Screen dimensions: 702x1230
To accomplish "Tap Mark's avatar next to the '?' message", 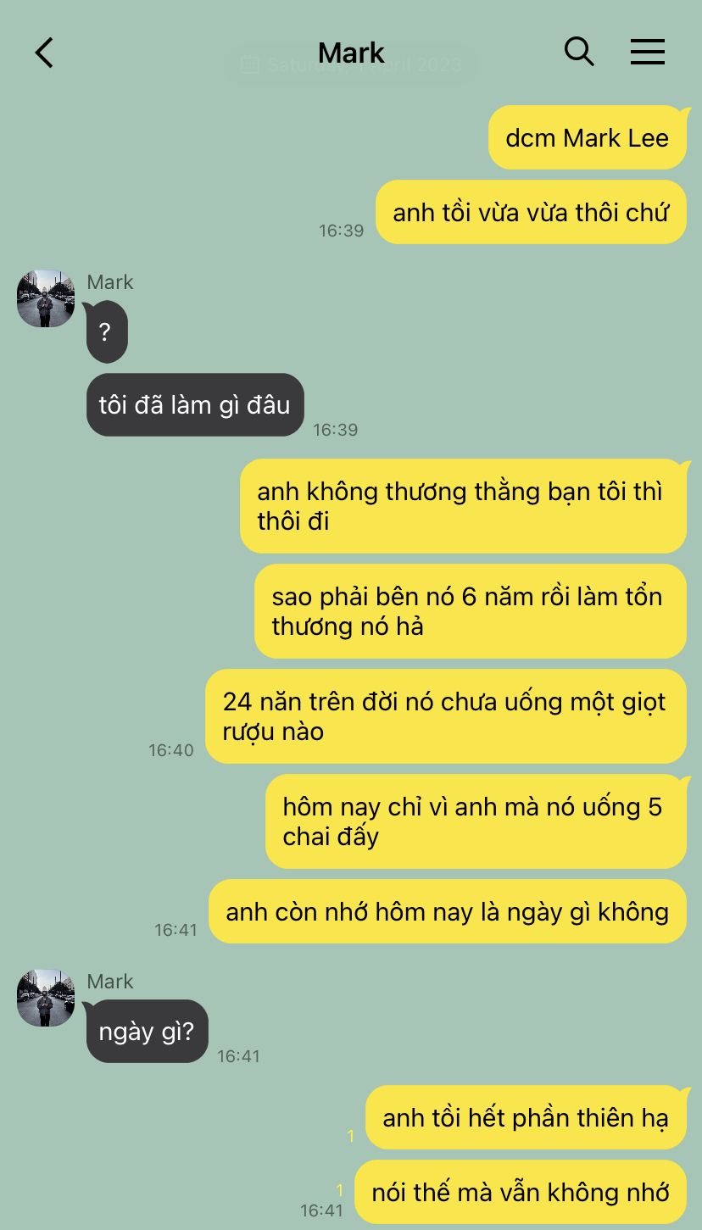I will [46, 298].
